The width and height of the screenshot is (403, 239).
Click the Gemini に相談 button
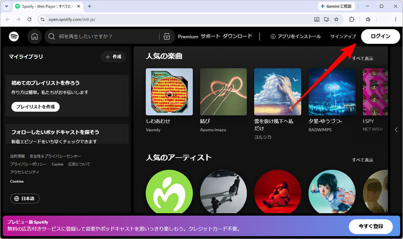tap(337, 6)
